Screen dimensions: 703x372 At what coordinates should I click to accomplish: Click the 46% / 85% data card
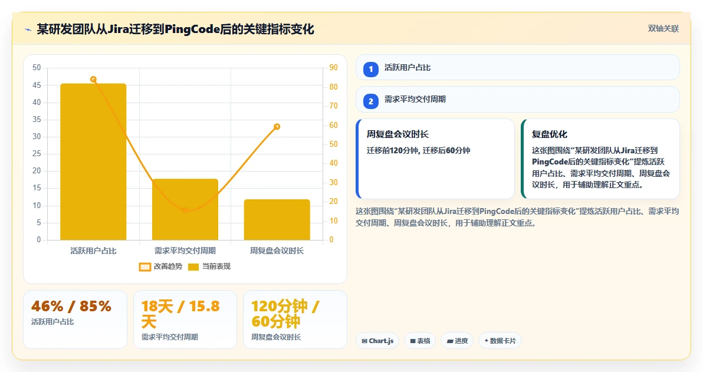tap(75, 320)
